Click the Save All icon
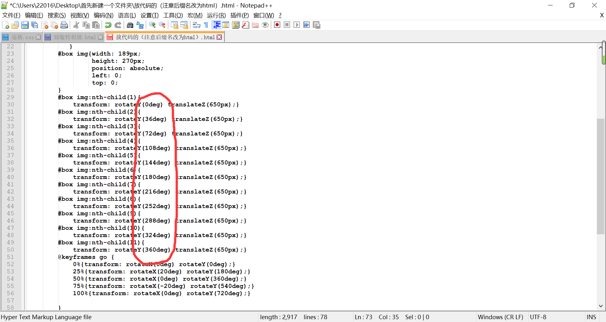Image resolution: width=606 pixels, height=322 pixels. coord(35,25)
